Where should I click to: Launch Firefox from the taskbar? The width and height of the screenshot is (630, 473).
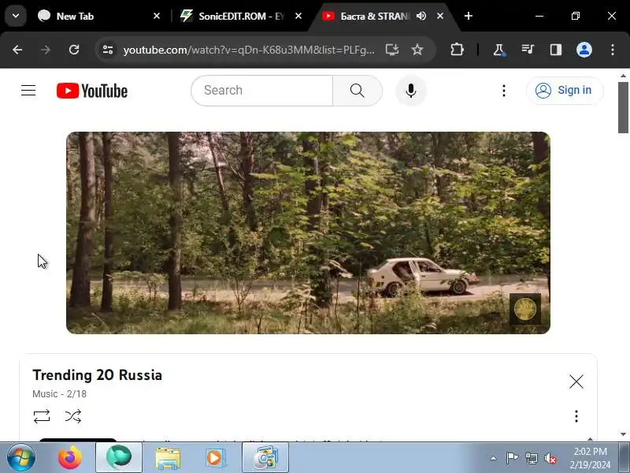(70, 458)
